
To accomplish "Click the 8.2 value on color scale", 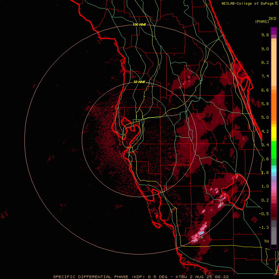I will pyautogui.click(x=265, y=62).
